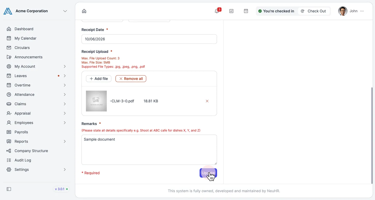Open the calendar icon in header
This screenshot has height=200, width=375.
point(246,11)
